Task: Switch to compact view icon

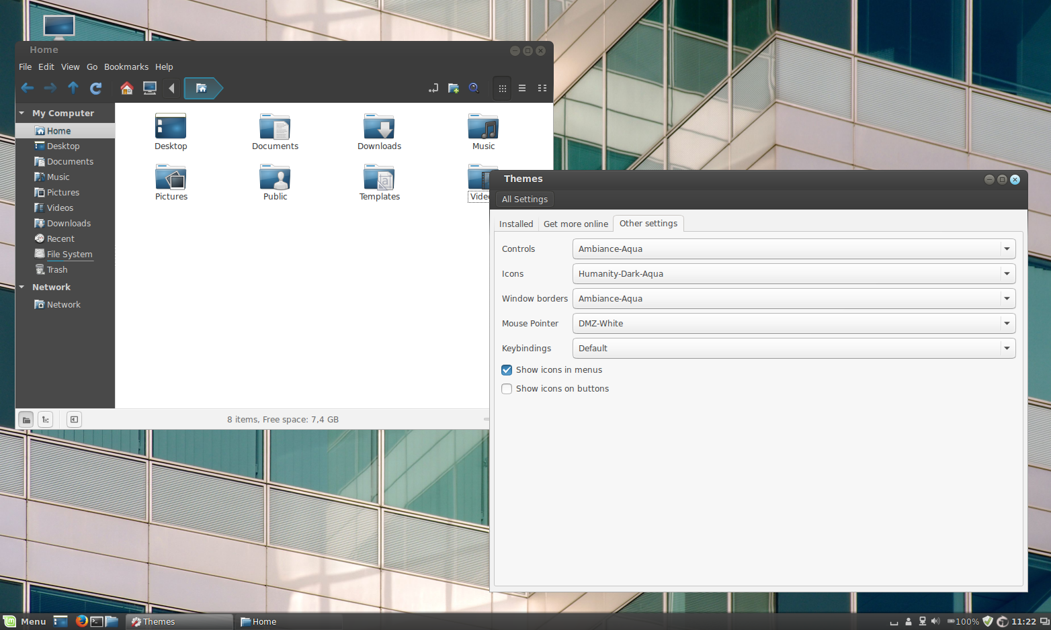Action: tap(542, 88)
